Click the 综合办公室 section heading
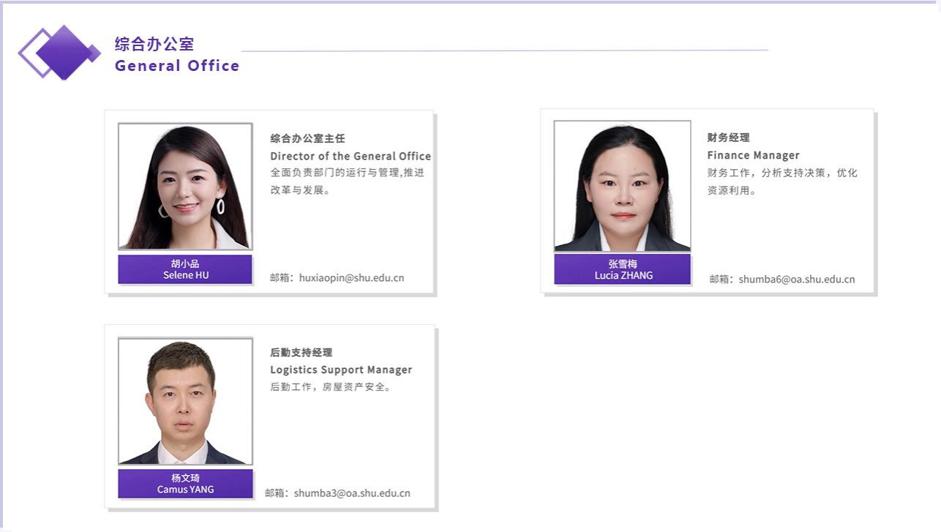 (x=154, y=44)
